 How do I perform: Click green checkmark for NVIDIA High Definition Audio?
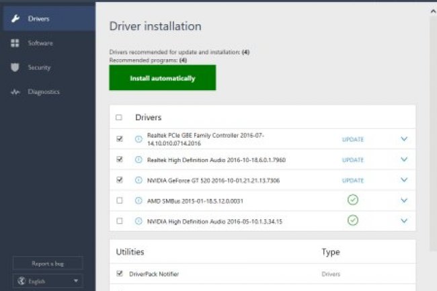353,220
